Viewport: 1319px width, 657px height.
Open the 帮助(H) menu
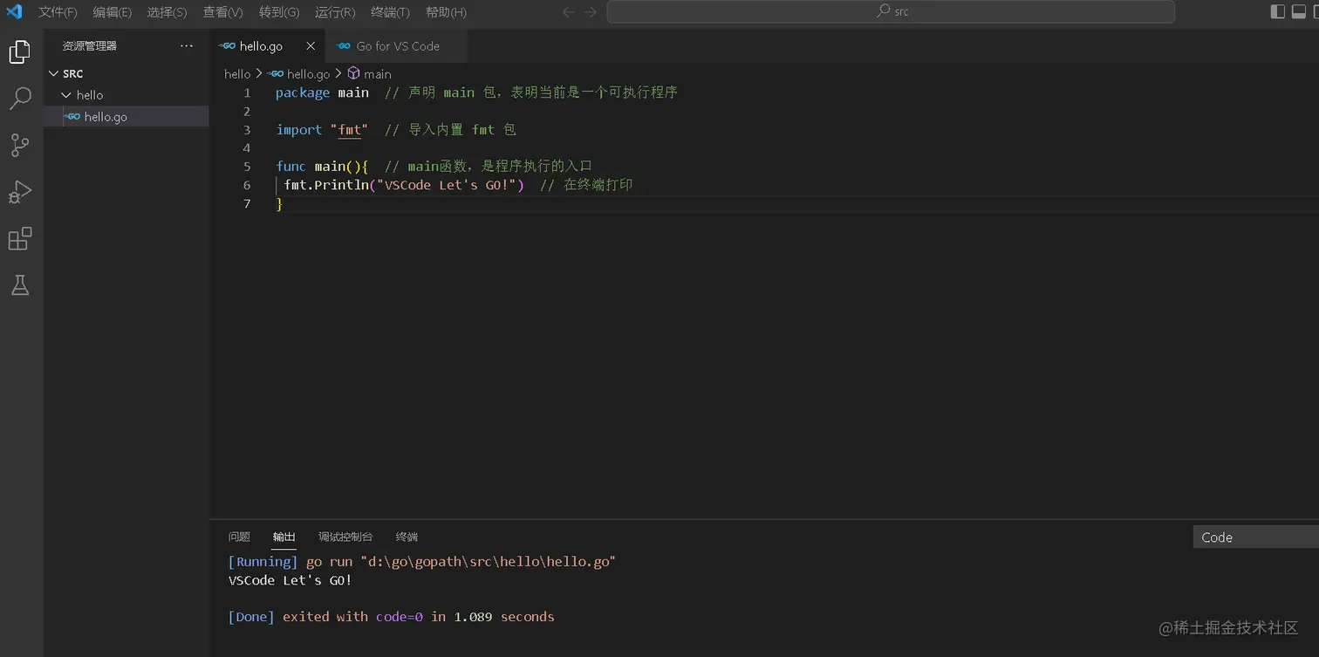[x=446, y=12]
